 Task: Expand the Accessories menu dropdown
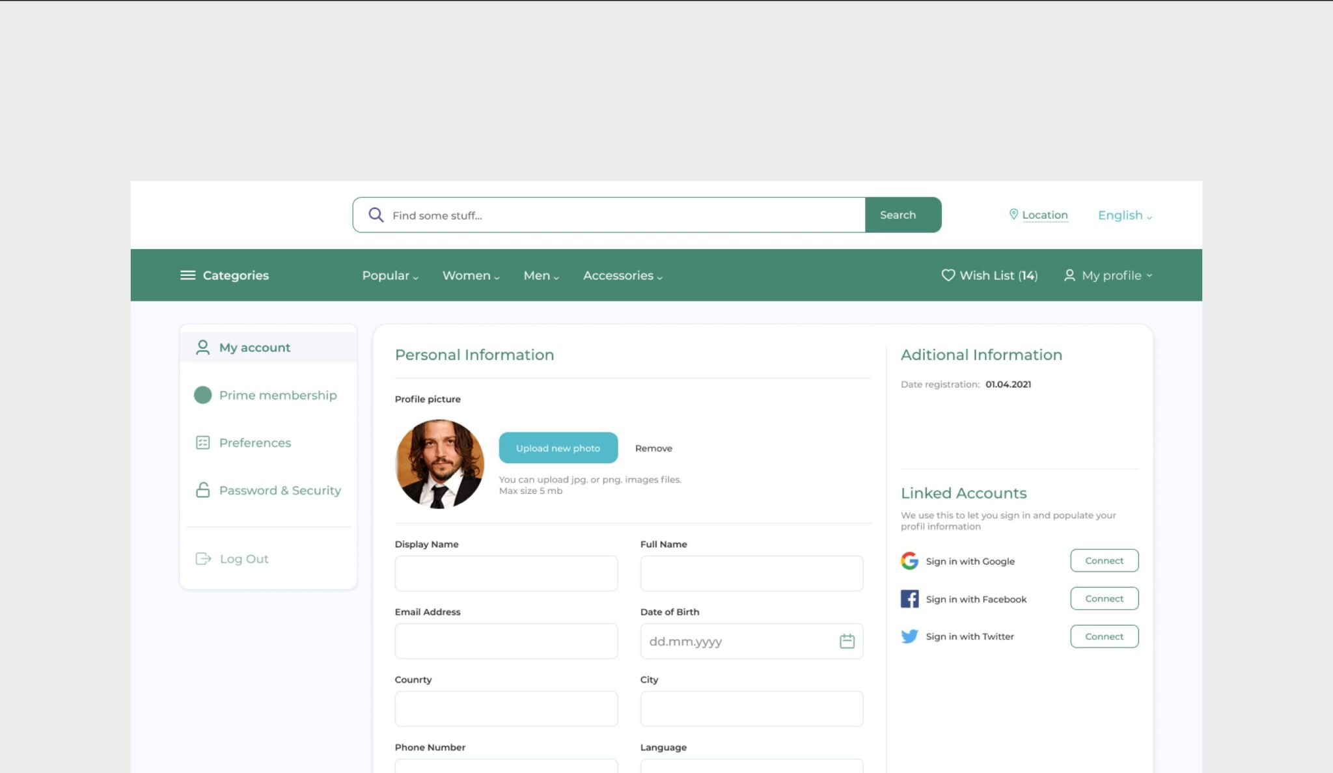point(622,275)
